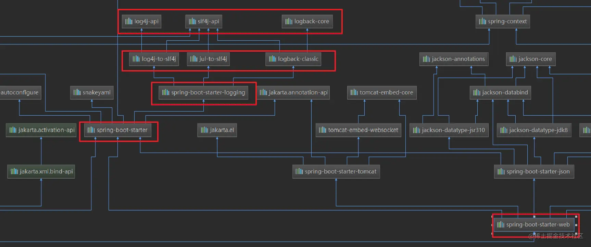Click the jakarta.annotation-api node

click(x=293, y=92)
